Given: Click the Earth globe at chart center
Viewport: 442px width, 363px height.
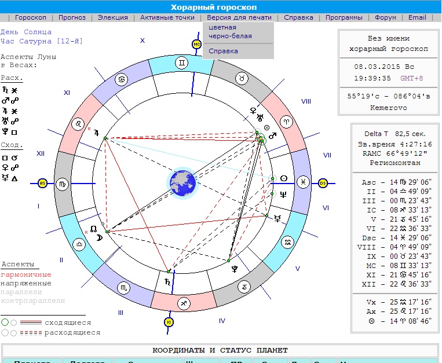Looking at the screenshot, I should click(x=182, y=182).
